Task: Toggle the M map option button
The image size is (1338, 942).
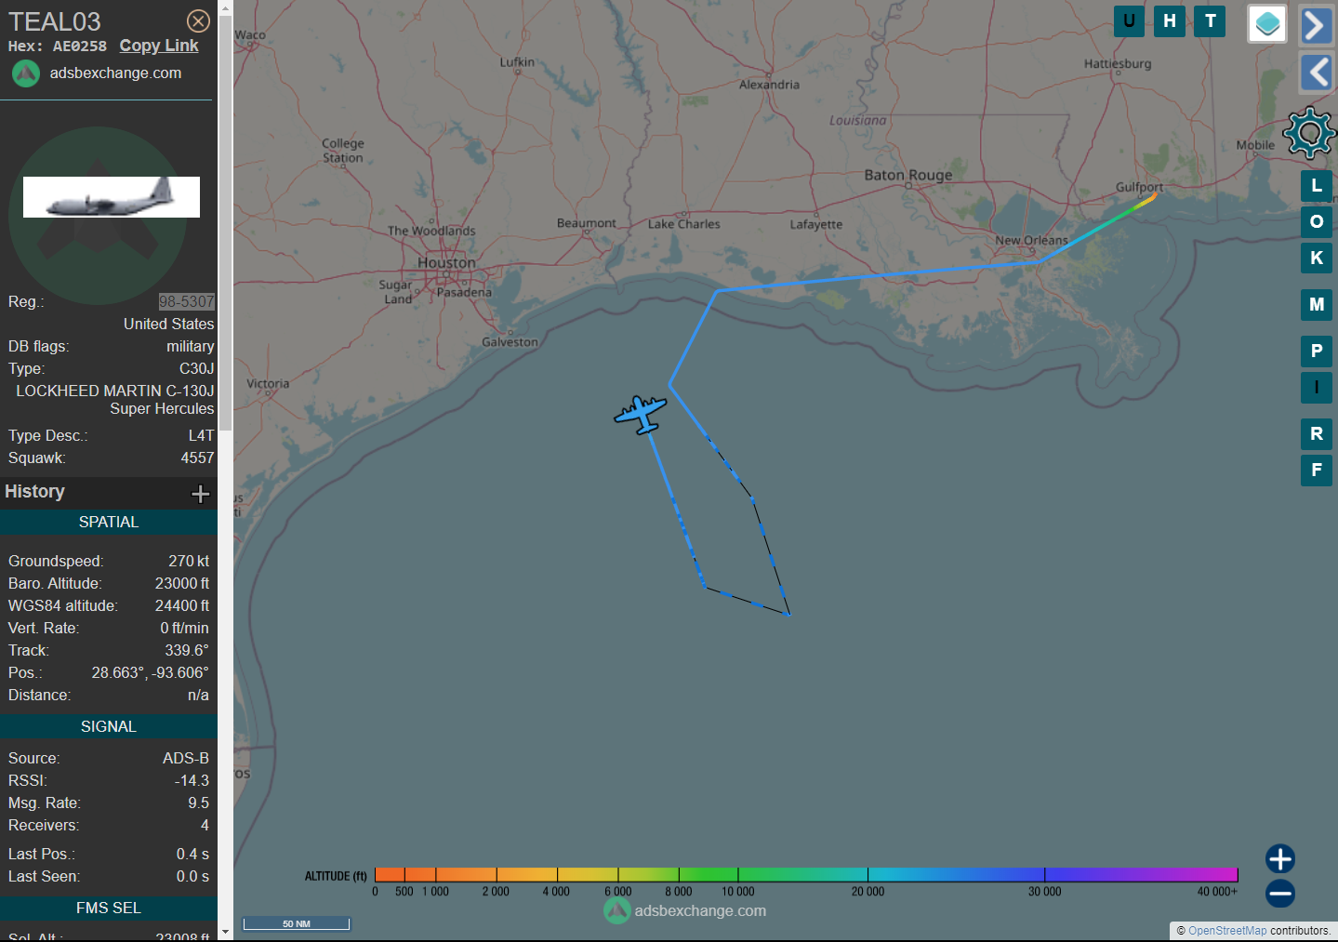Action: 1317,304
